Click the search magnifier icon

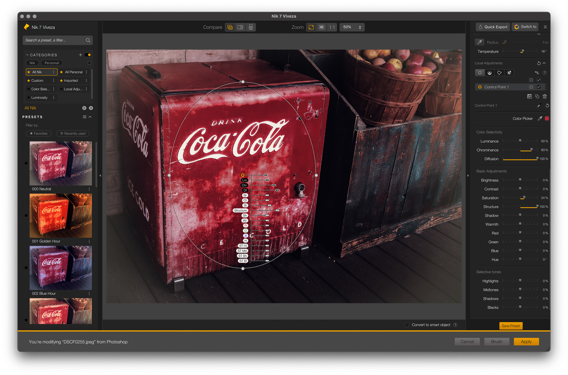point(88,40)
